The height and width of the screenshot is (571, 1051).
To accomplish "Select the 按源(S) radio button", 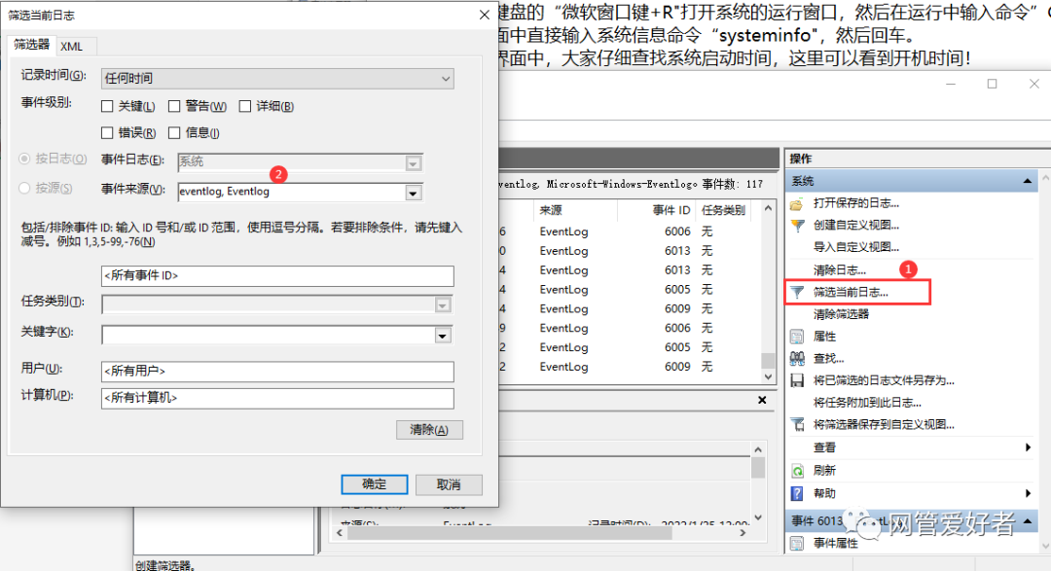I will (22, 188).
